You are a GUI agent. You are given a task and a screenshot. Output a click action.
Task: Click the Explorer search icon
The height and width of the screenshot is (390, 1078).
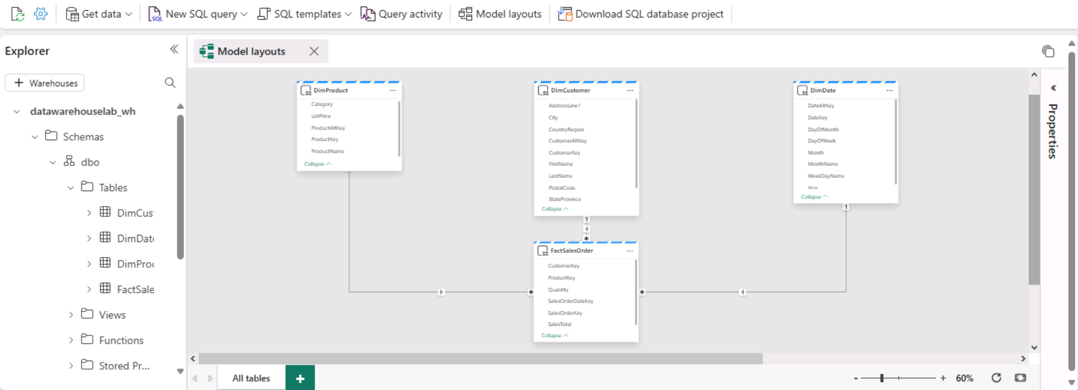click(170, 83)
